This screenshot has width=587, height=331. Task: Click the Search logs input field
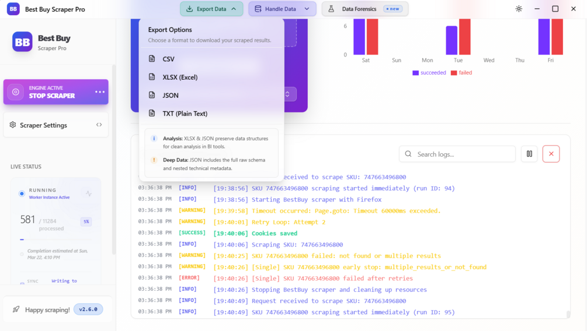(457, 154)
